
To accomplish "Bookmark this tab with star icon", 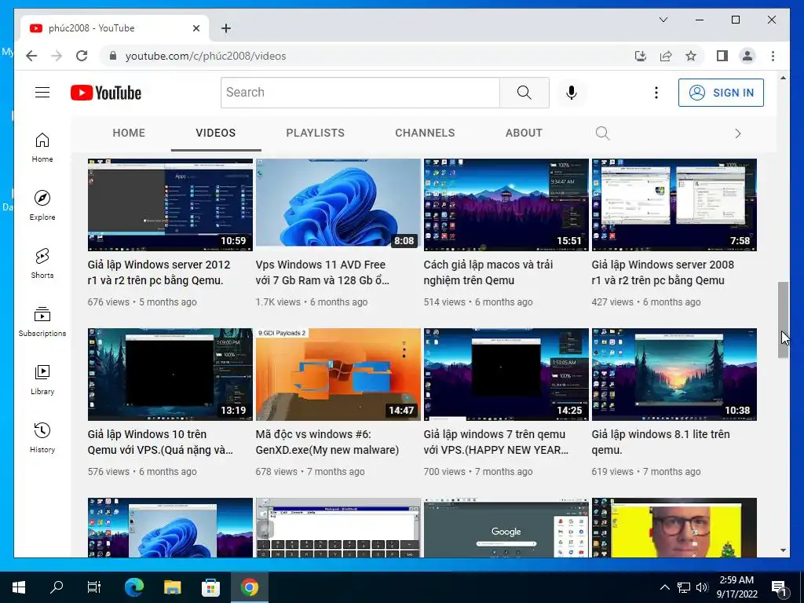I will pos(691,56).
